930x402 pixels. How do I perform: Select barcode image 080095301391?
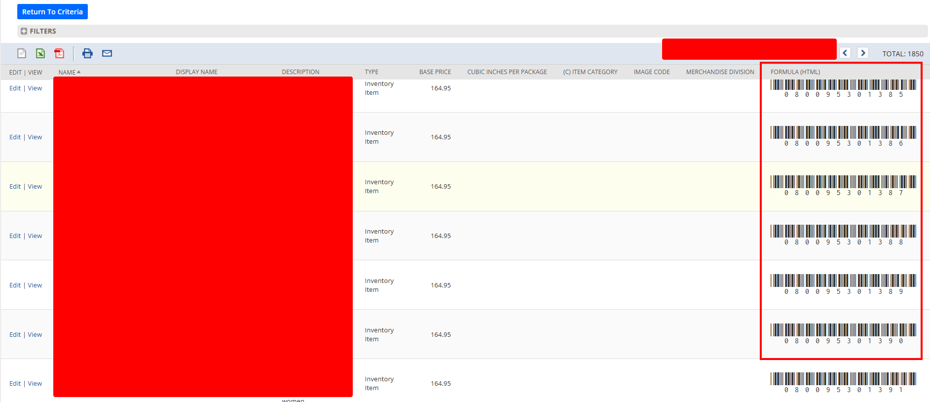coord(843,383)
